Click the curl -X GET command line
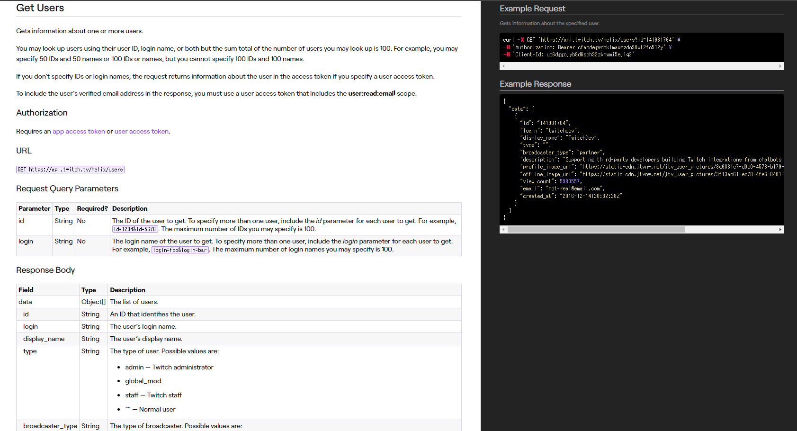 pos(591,40)
